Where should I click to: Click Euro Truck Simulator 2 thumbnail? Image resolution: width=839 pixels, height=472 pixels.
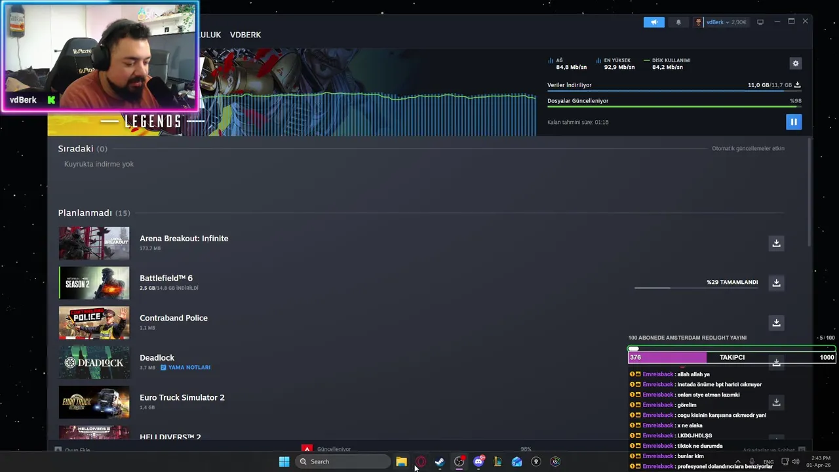tap(94, 402)
